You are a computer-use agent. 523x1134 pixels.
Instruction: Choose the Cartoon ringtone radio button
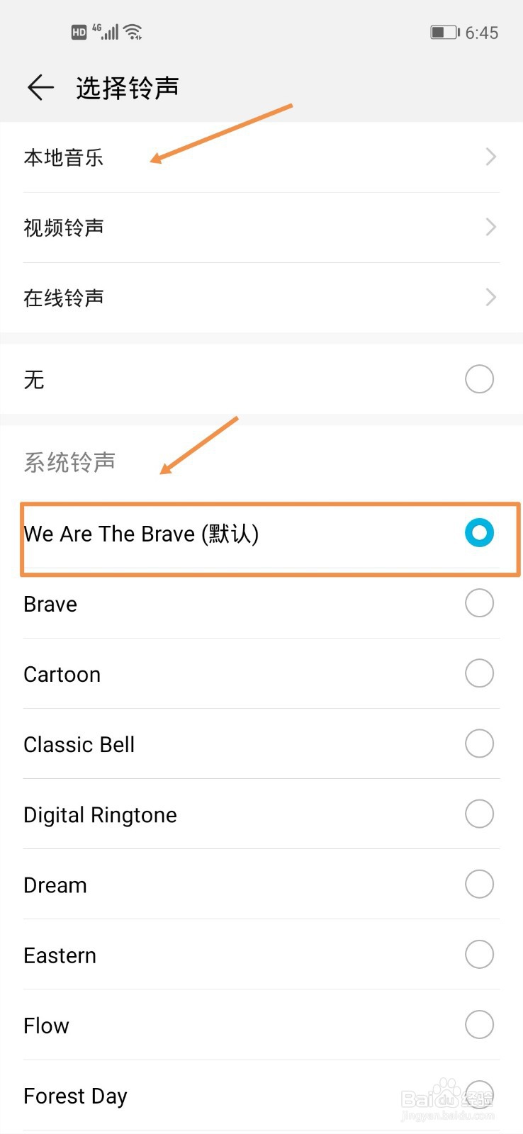point(479,673)
